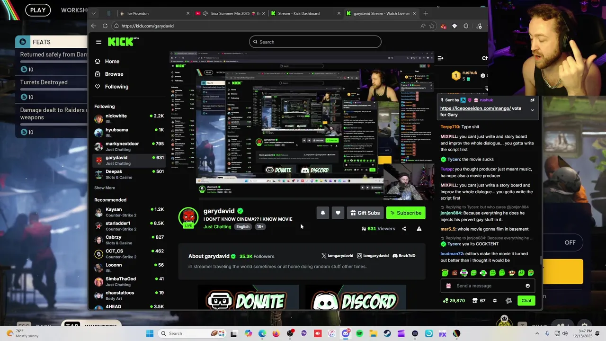Open the tab search dropdown arrow
Viewport: 606px width, 341px height.
tap(94, 13)
